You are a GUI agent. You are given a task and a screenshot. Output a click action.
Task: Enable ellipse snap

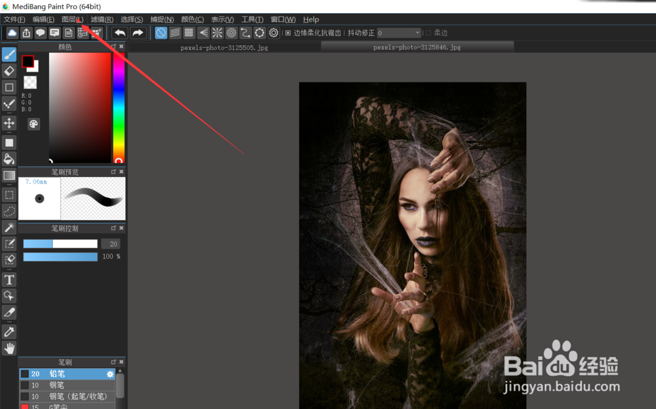pos(259,33)
